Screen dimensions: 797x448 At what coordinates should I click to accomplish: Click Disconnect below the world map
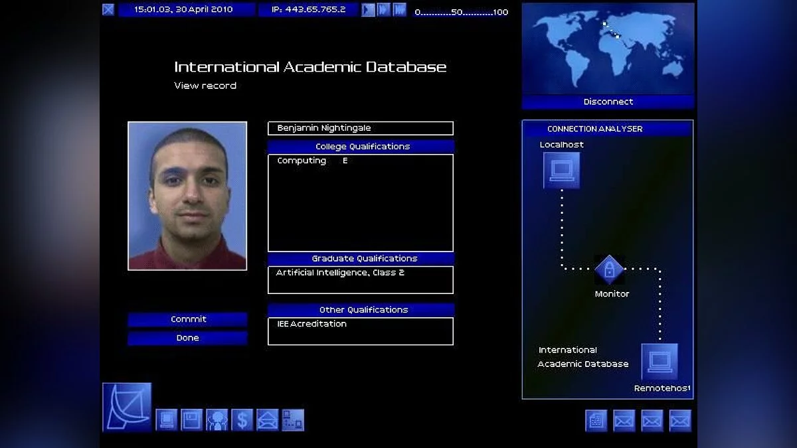click(608, 102)
